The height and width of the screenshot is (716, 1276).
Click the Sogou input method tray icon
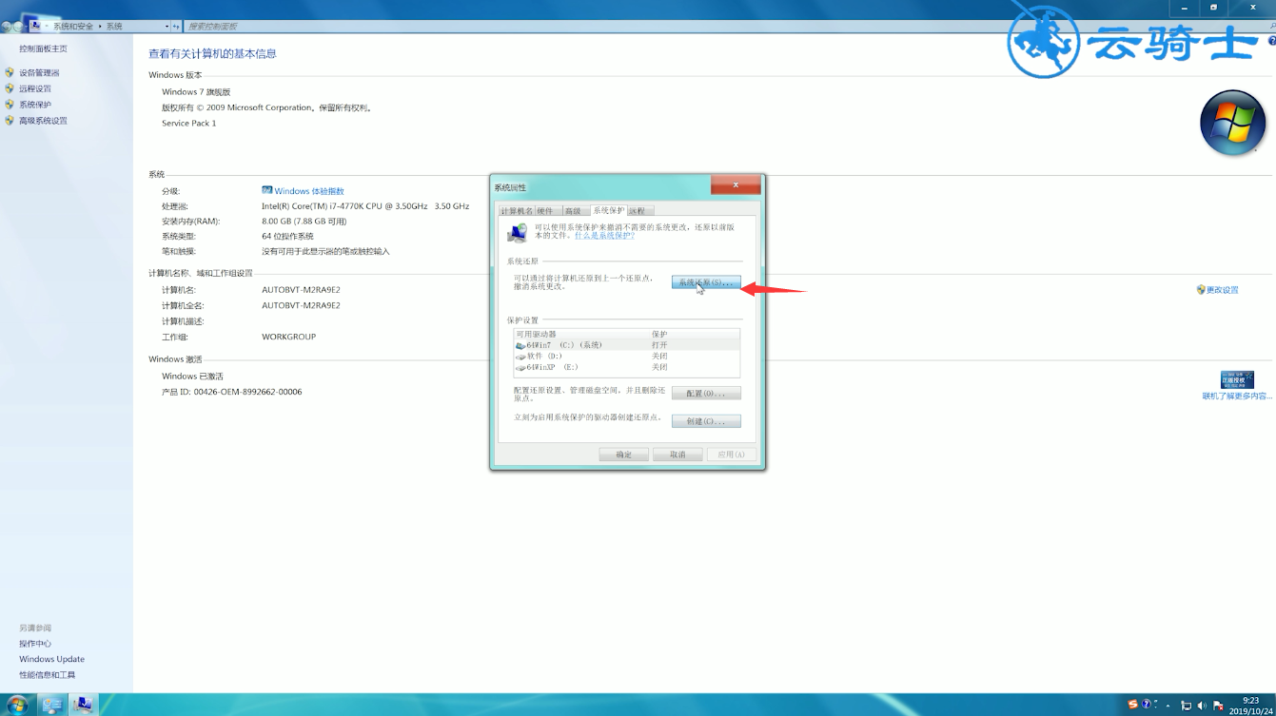(x=1132, y=706)
